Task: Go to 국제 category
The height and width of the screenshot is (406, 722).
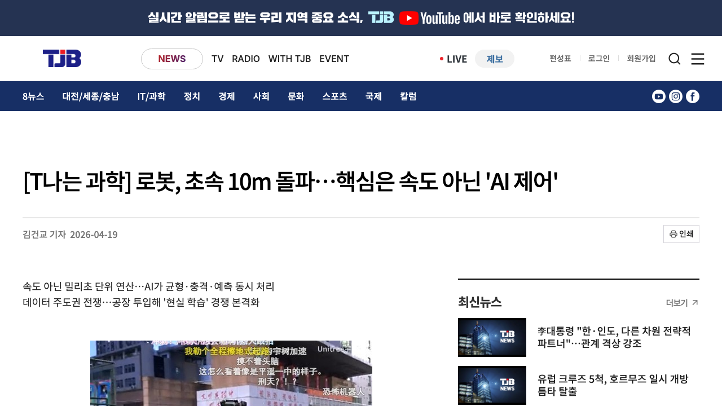Action: pyautogui.click(x=373, y=96)
